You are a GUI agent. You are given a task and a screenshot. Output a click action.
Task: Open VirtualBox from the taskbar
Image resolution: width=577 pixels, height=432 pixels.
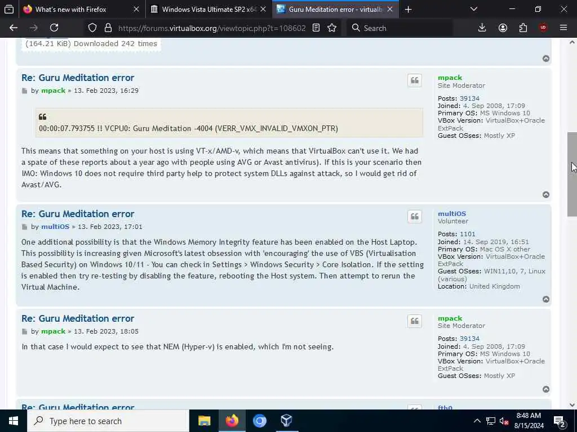287,421
